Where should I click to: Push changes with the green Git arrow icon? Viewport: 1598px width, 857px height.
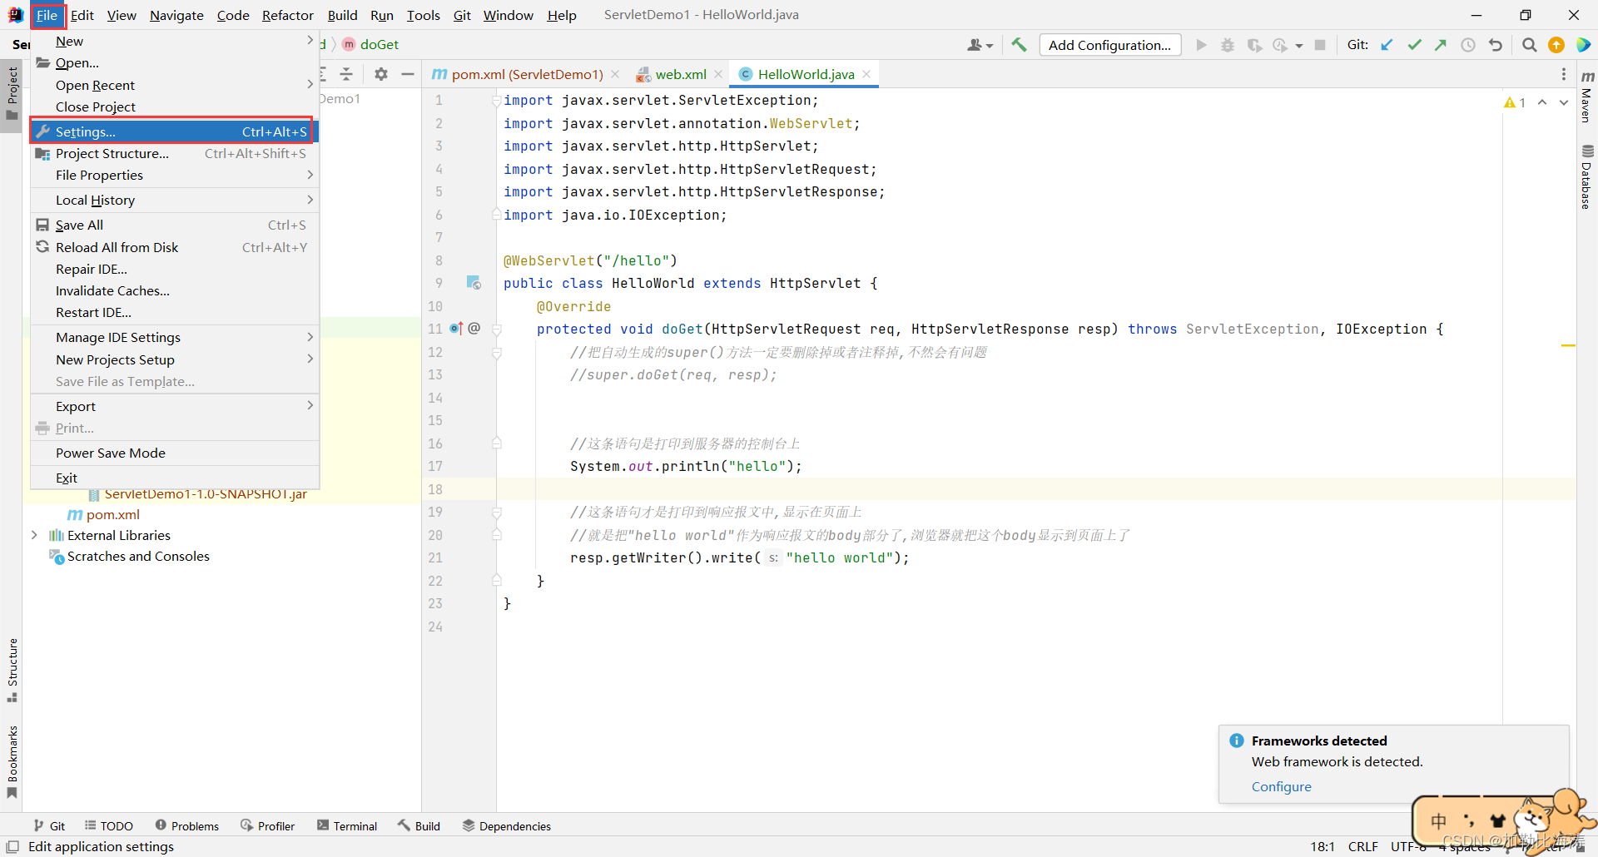click(x=1441, y=45)
